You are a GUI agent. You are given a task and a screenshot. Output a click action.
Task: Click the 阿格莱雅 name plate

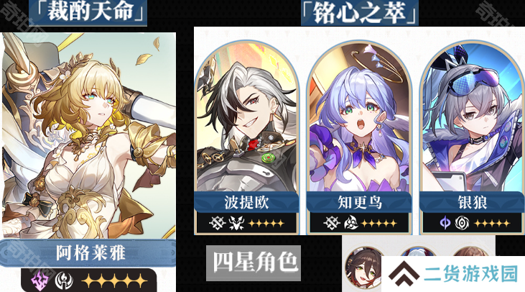(88, 252)
